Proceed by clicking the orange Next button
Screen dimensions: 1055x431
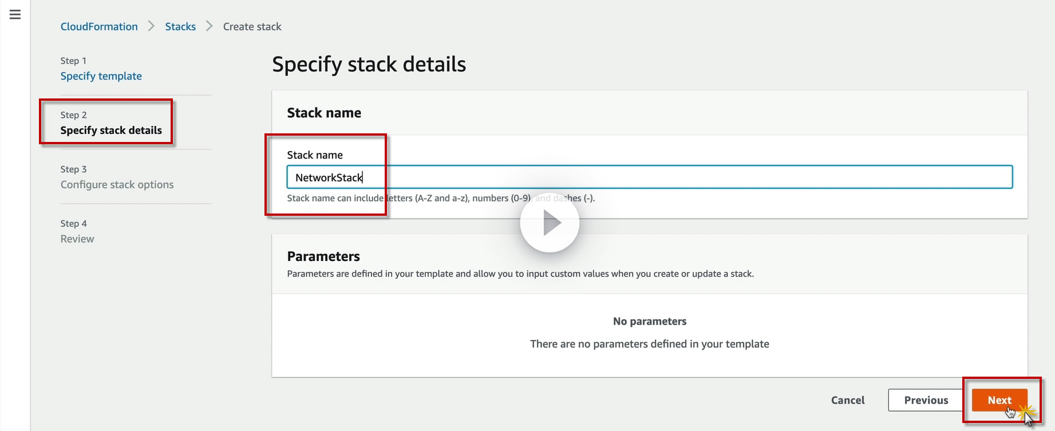(x=999, y=400)
